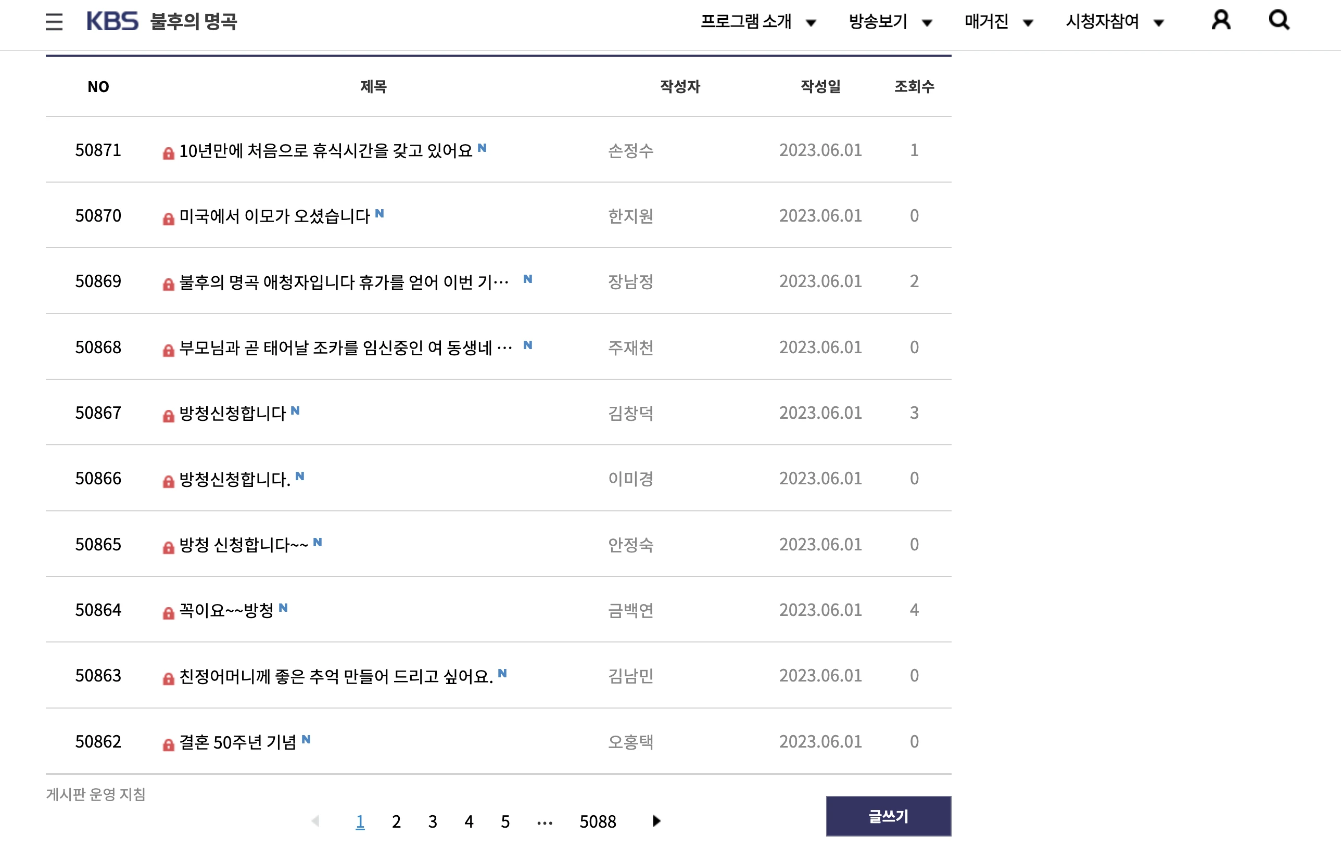Expand the 프로그램 소개 dropdown arrow

(811, 23)
